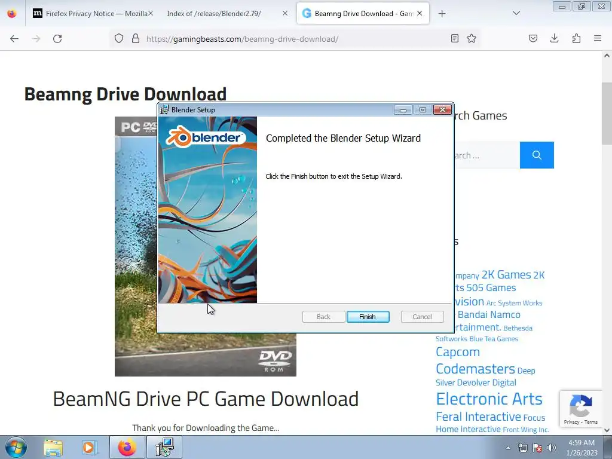The height and width of the screenshot is (459, 612).
Task: Open the Electronic Arts tag link
Action: (x=489, y=399)
